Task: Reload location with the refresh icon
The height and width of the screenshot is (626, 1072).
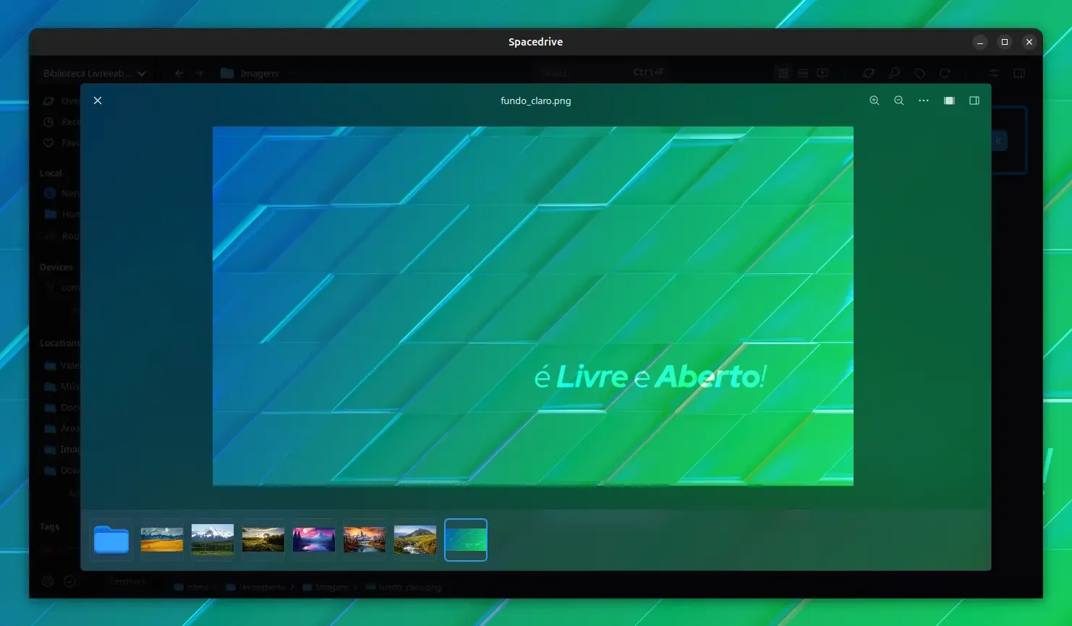Action: 945,73
